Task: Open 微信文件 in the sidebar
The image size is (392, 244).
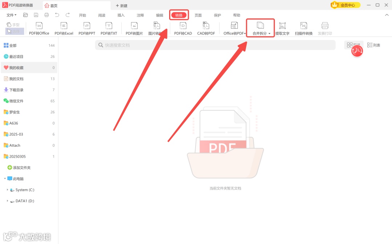Action: pyautogui.click(x=29, y=101)
